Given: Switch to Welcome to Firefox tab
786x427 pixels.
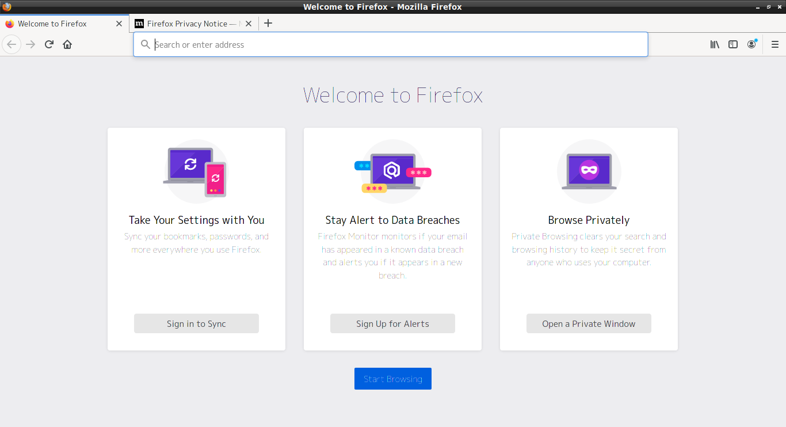Looking at the screenshot, I should coord(64,24).
